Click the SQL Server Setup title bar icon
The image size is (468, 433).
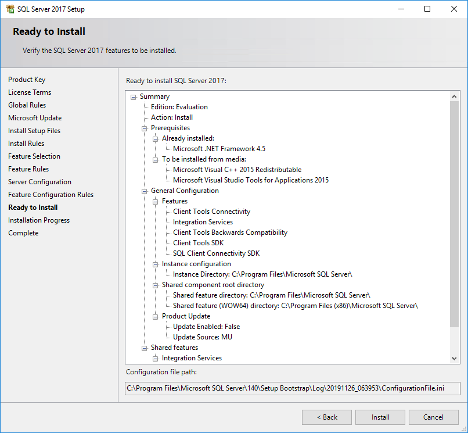[10, 9]
